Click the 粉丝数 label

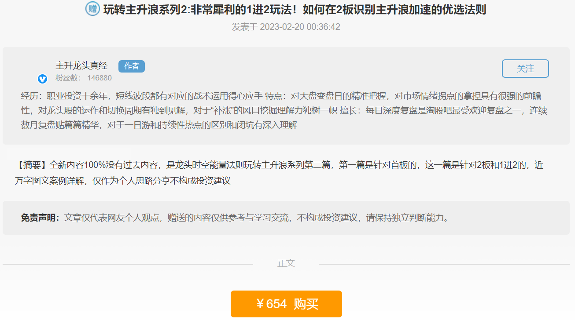68,78
